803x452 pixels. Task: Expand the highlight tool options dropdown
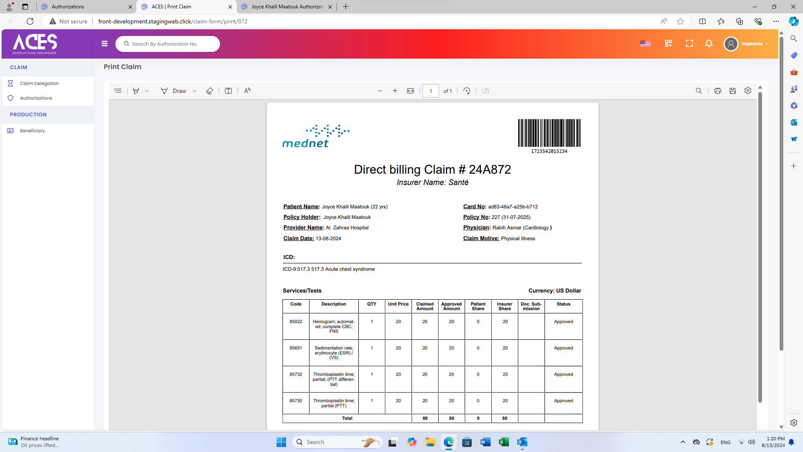click(147, 91)
